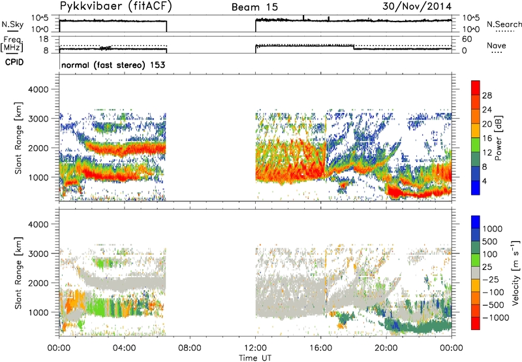Click the red top of power colorbar
Viewport: 522px width, 362px height.
(476, 88)
